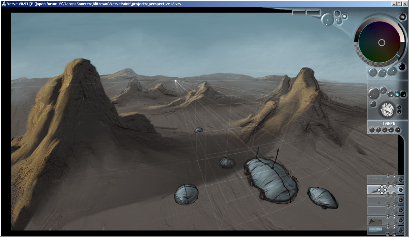This screenshot has width=409, height=237.
Task: Click the first round button under LAYER label
Action: pos(371,130)
